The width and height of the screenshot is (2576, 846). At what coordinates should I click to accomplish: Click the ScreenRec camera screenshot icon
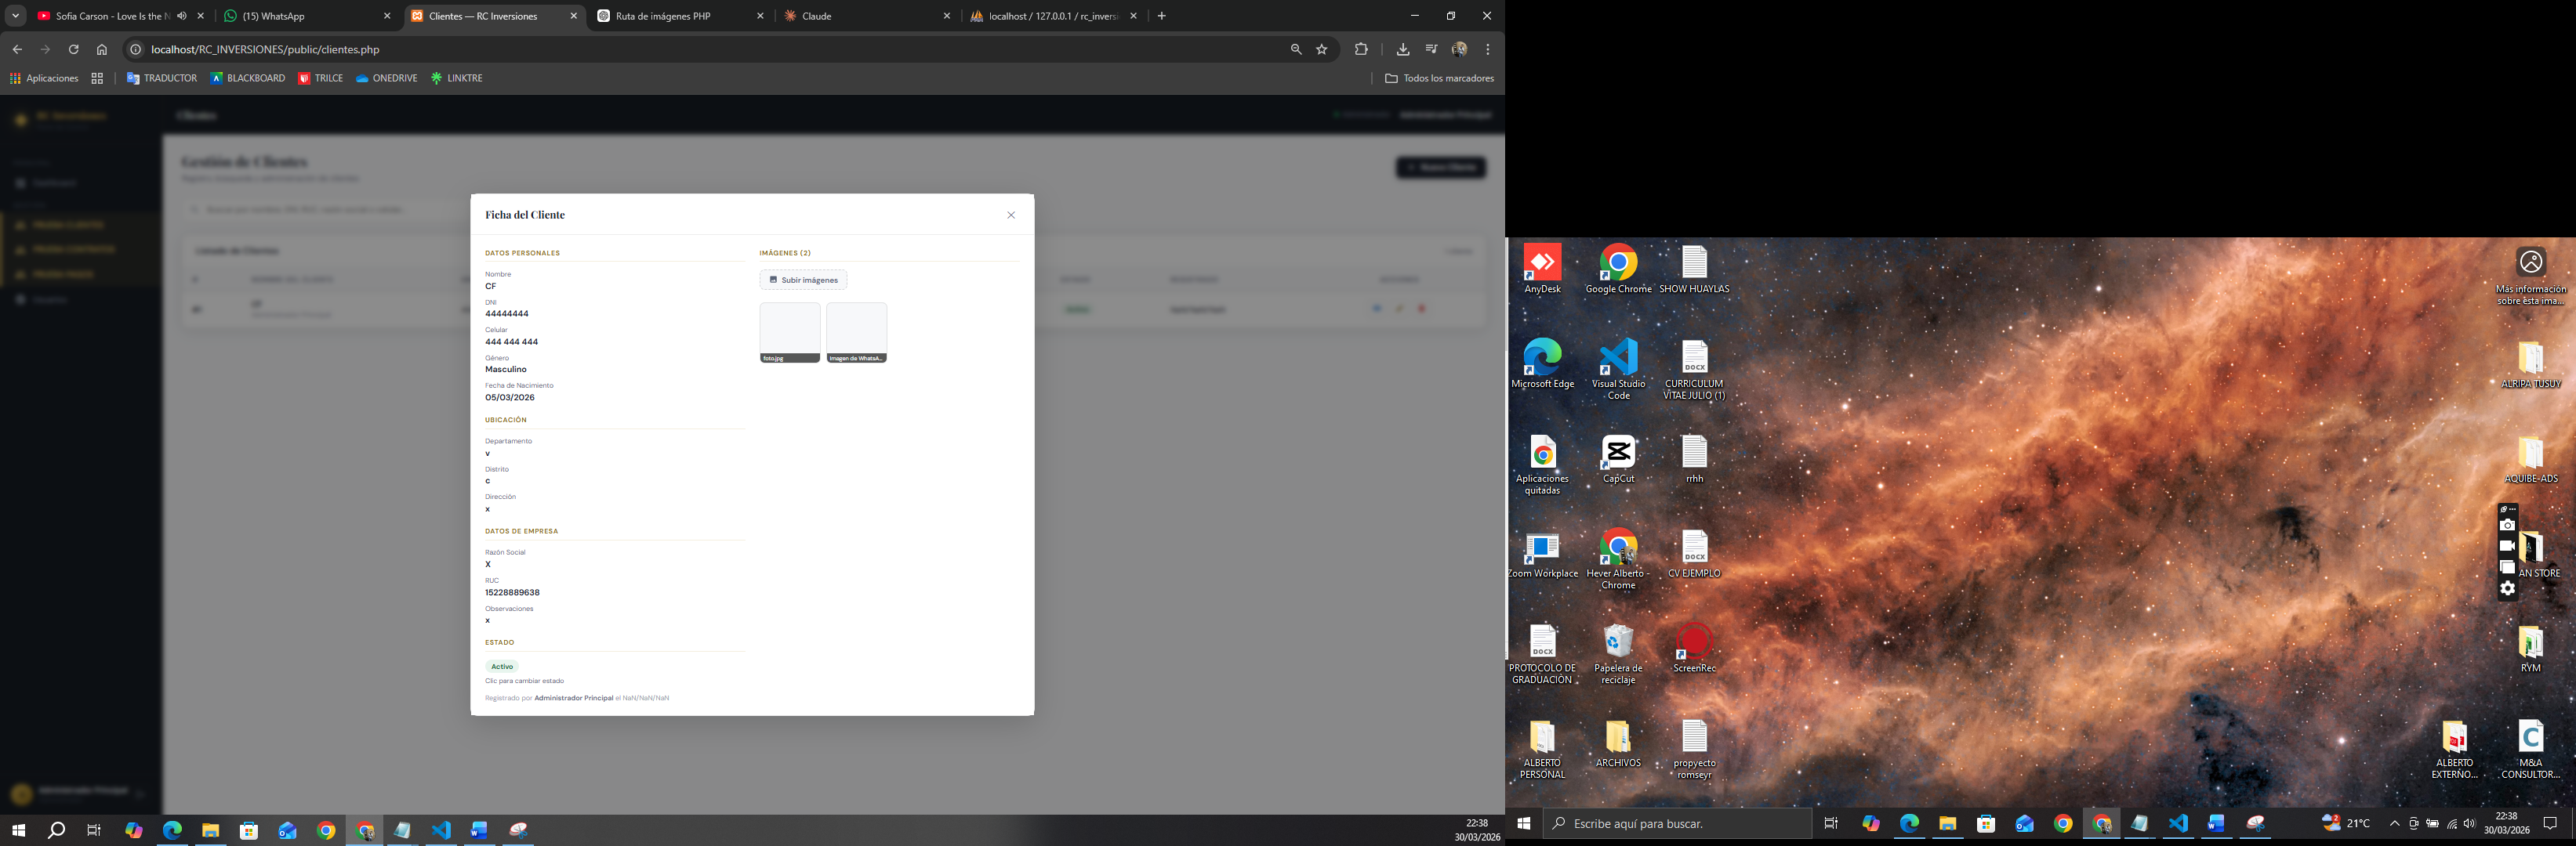coord(2507,526)
